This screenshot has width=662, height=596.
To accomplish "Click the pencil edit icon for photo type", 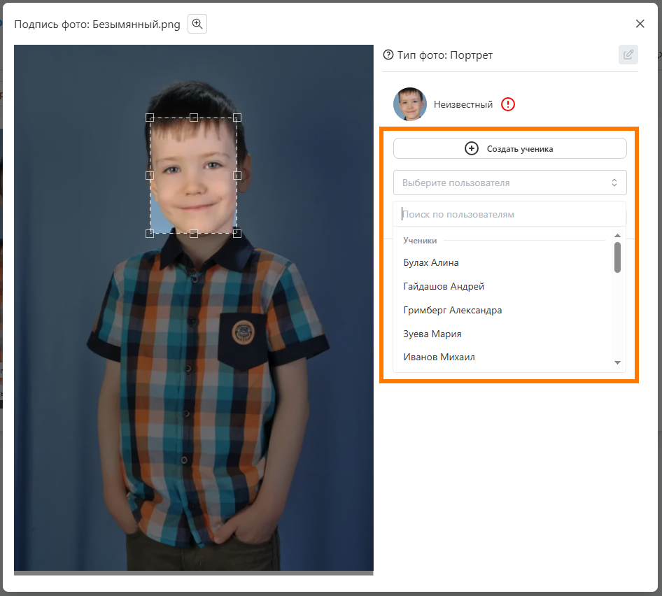I will [x=628, y=55].
